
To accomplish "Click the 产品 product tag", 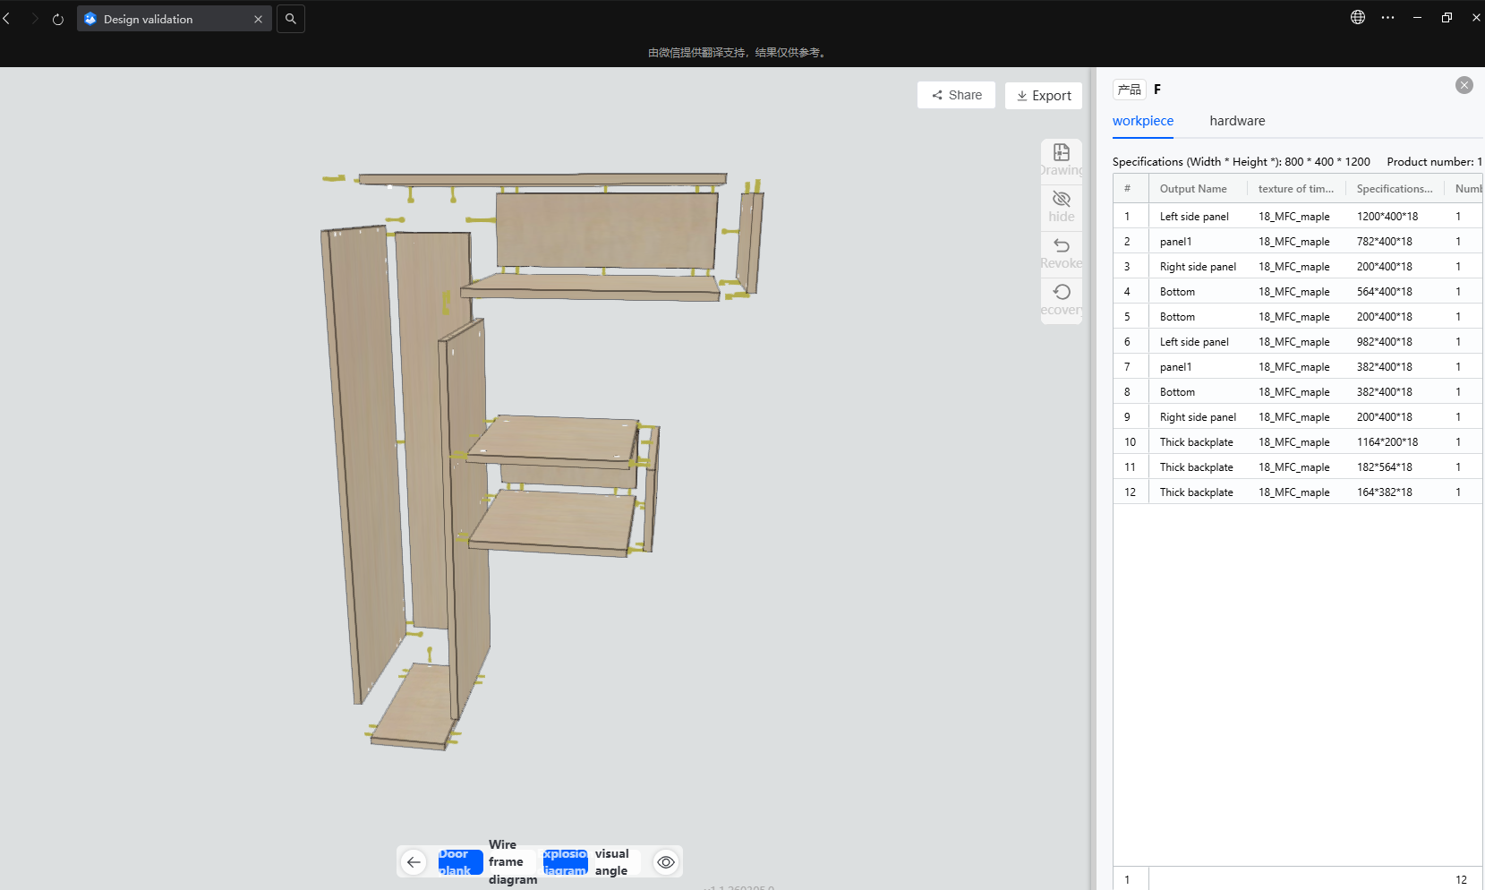I will pyautogui.click(x=1130, y=90).
